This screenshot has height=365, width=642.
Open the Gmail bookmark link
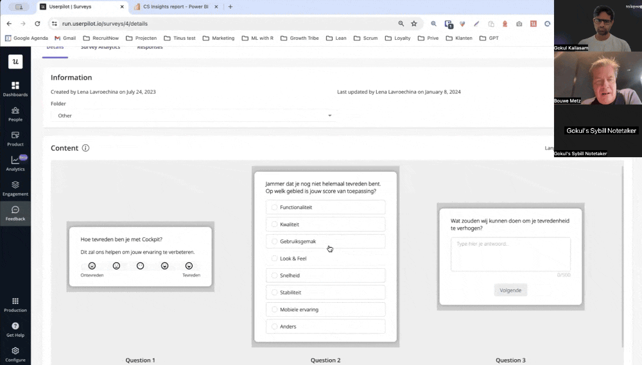65,38
